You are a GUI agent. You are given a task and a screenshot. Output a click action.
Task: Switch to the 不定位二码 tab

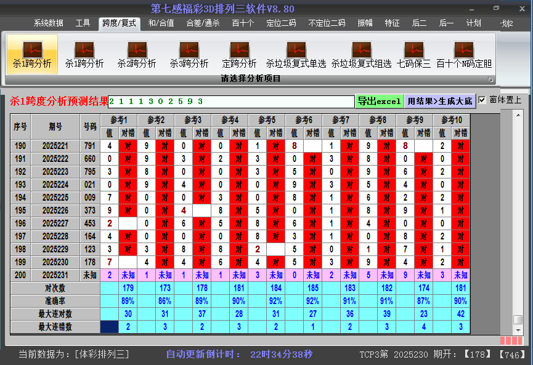(327, 23)
